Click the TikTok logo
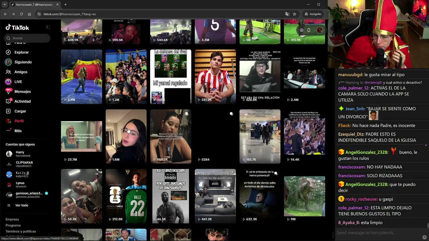 click(x=17, y=27)
